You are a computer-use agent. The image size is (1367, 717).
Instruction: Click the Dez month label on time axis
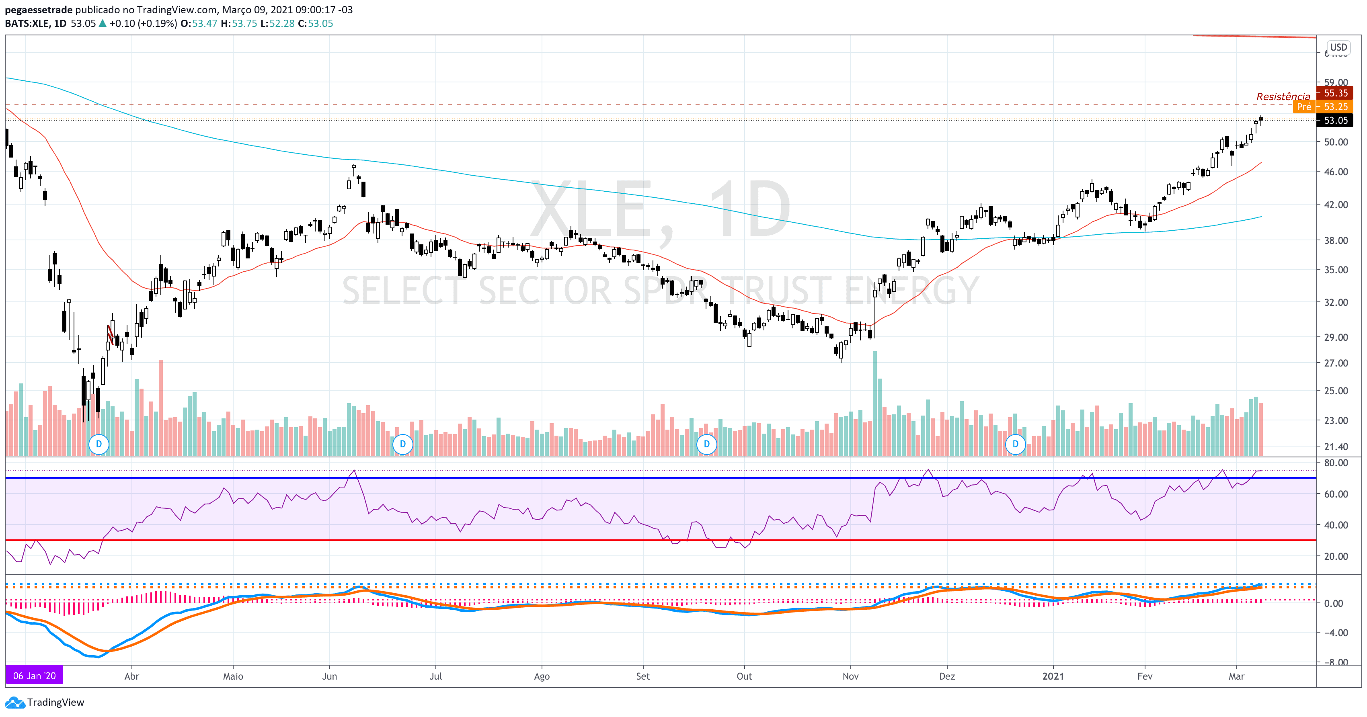click(x=947, y=676)
